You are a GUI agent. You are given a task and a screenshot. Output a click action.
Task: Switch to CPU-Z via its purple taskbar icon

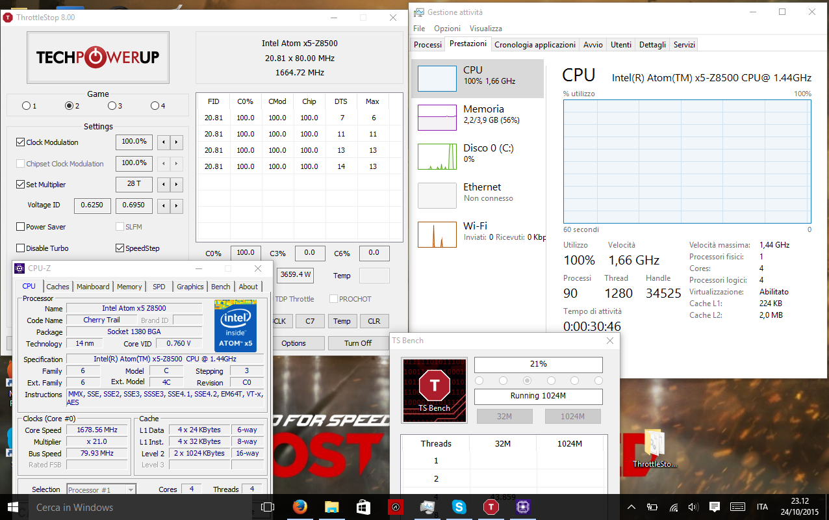(x=523, y=507)
